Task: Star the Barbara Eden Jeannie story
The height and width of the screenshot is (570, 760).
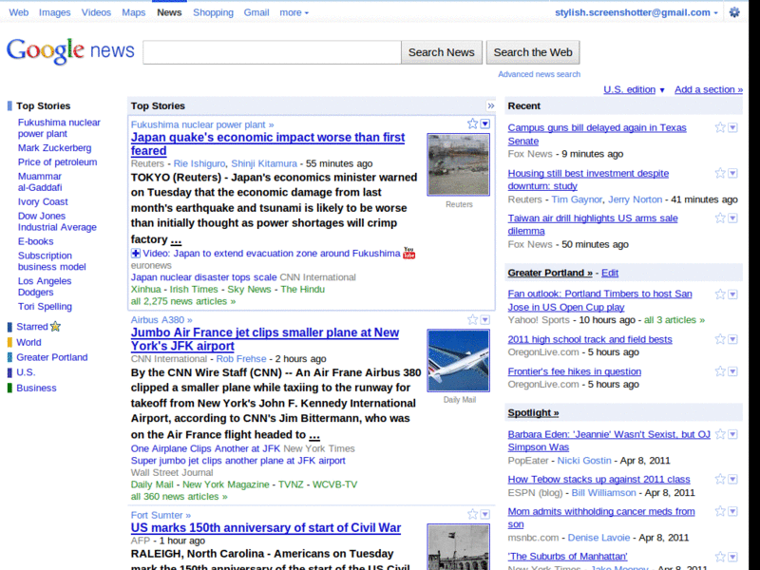Action: (x=720, y=434)
